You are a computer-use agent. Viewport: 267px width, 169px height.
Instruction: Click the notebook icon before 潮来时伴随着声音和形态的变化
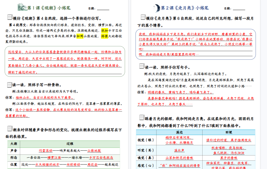[10, 129]
